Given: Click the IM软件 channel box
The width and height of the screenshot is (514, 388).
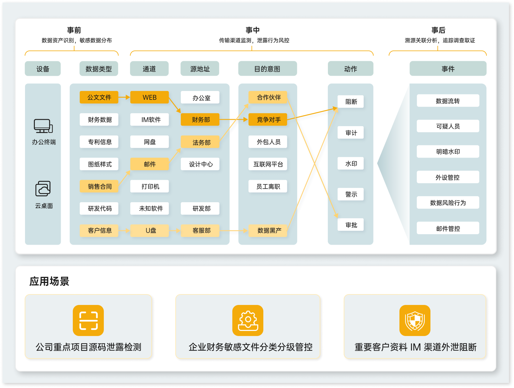Looking at the screenshot, I should (x=150, y=120).
